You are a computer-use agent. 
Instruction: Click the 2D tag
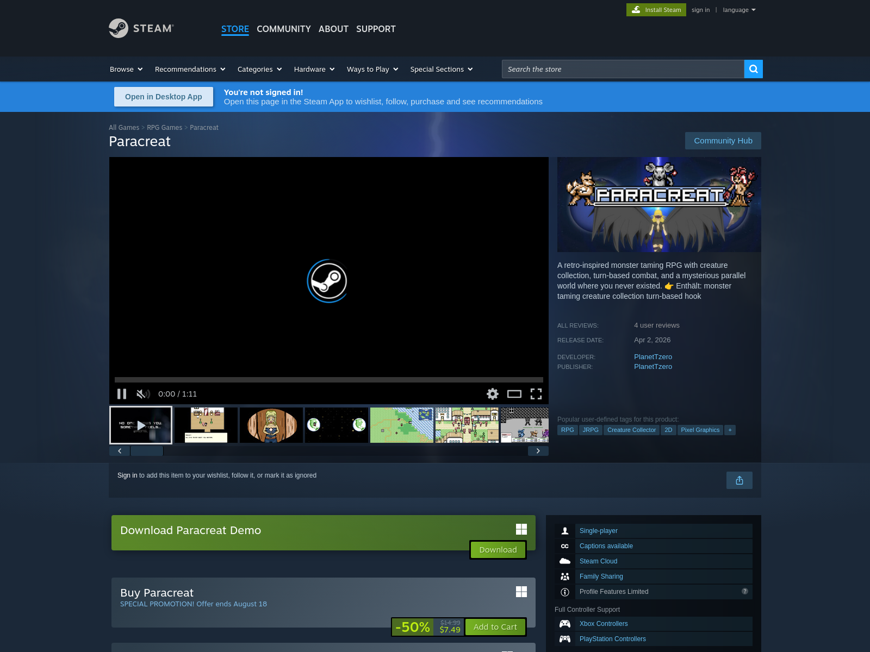pos(668,430)
